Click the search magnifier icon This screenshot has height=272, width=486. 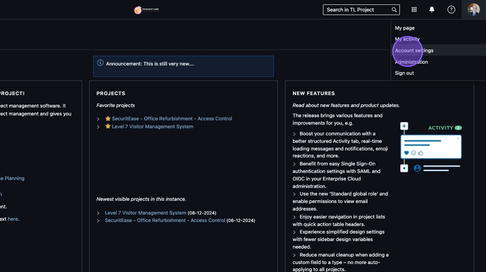coord(394,10)
